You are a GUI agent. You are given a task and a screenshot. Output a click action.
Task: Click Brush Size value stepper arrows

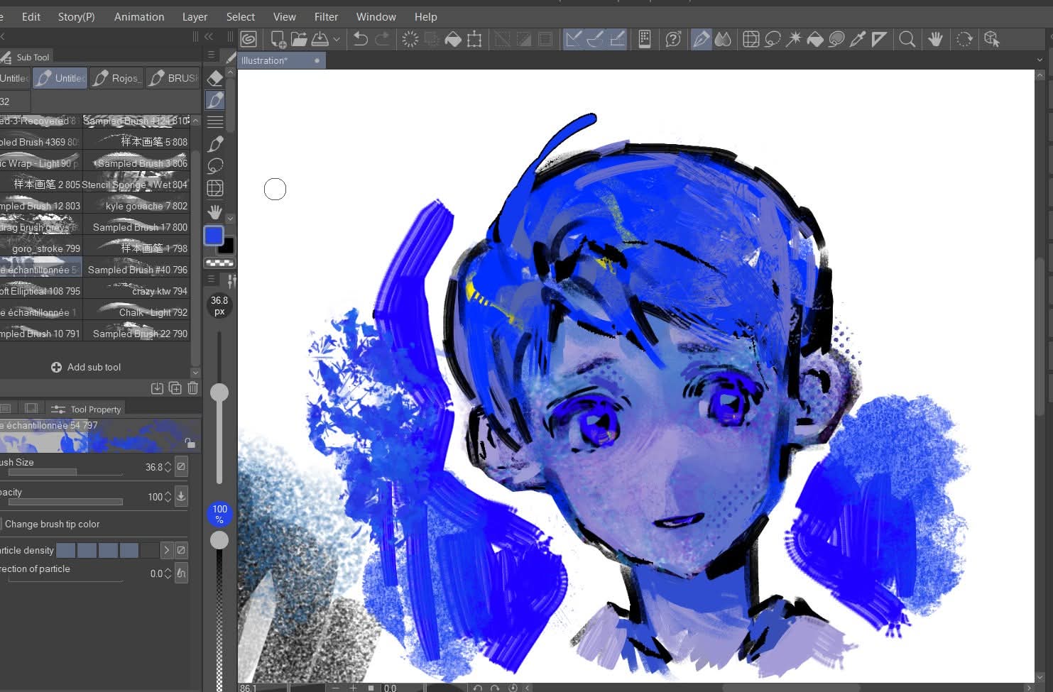coord(168,467)
